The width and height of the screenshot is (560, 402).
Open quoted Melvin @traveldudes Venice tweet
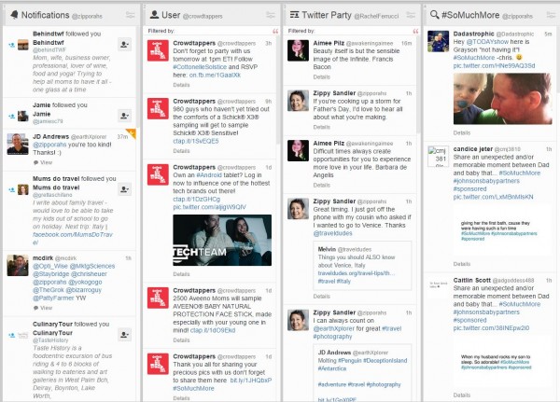tap(362, 266)
